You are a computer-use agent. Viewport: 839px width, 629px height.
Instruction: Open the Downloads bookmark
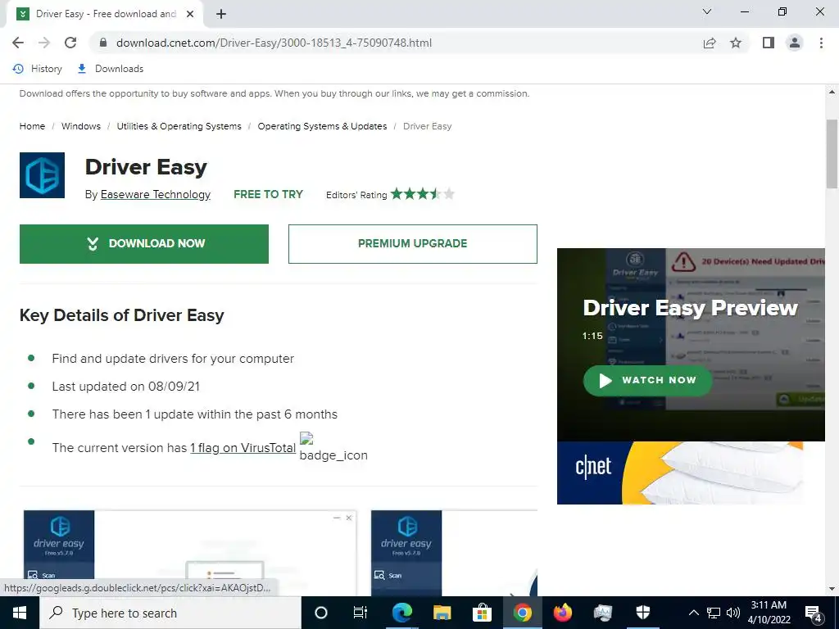pyautogui.click(x=111, y=69)
